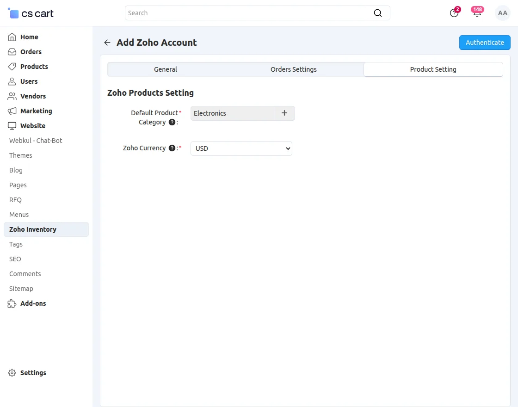Open Zoho Inventory in the sidebar
The height and width of the screenshot is (407, 518).
(33, 229)
